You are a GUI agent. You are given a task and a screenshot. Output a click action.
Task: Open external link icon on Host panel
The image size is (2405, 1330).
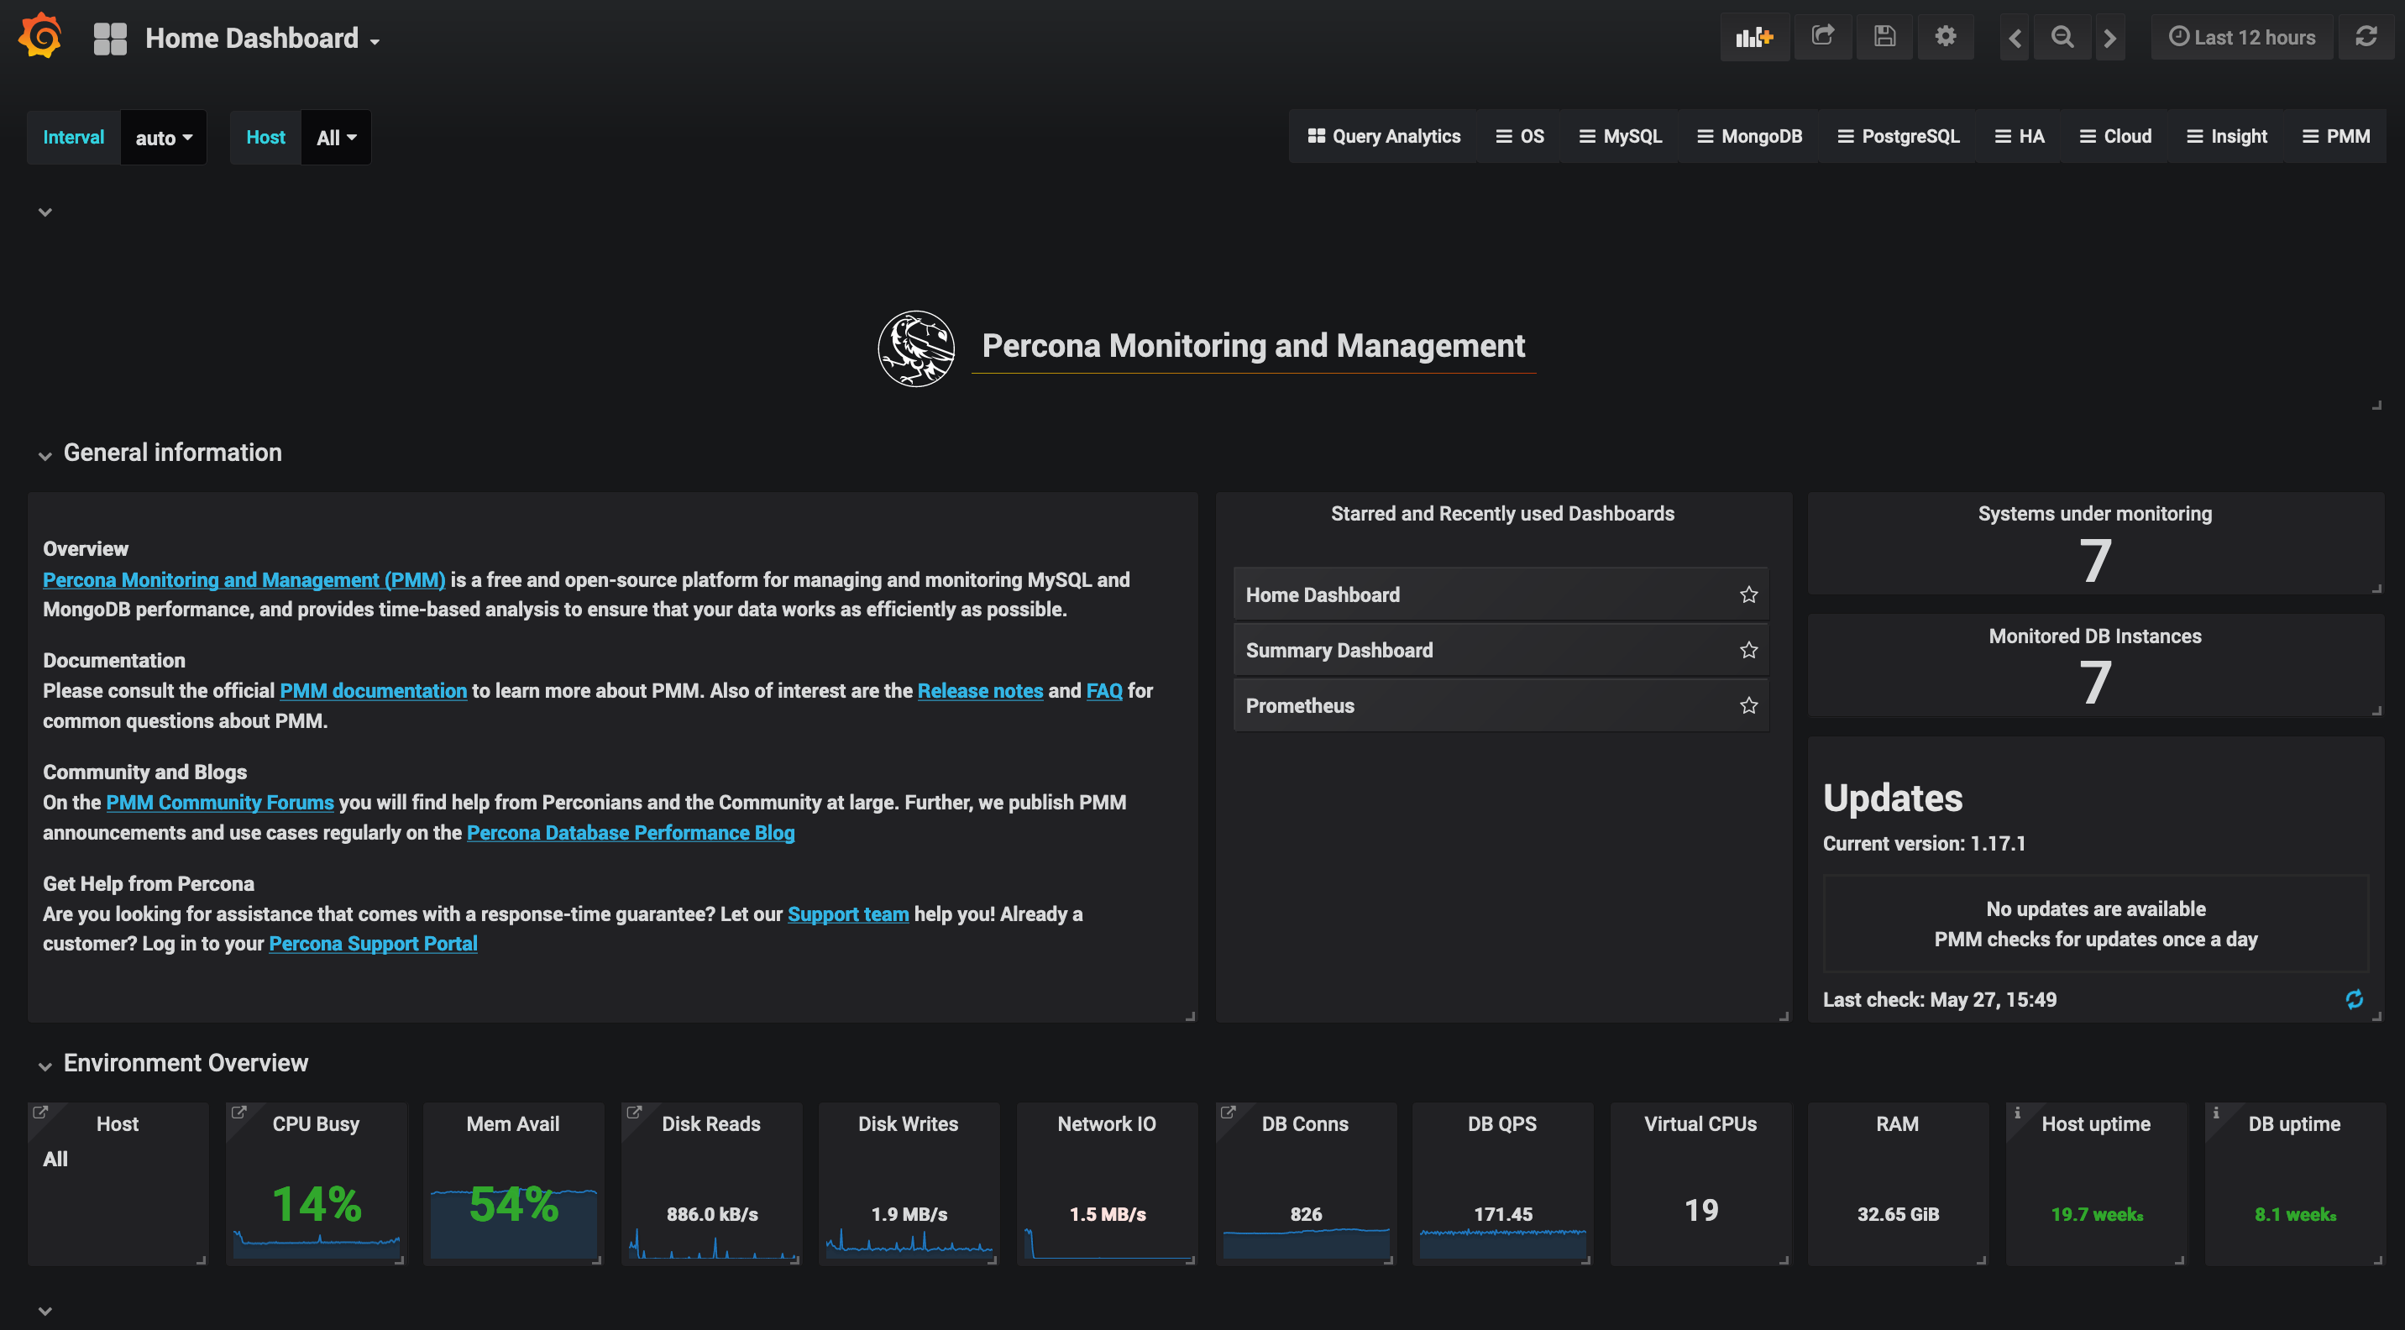click(x=40, y=1112)
